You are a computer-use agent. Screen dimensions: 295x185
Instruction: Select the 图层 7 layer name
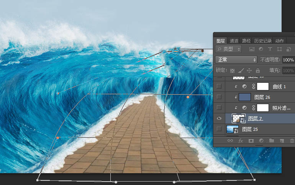click(256, 119)
